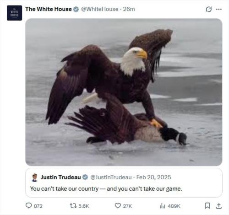Open the White House profile avatar

(14, 13)
